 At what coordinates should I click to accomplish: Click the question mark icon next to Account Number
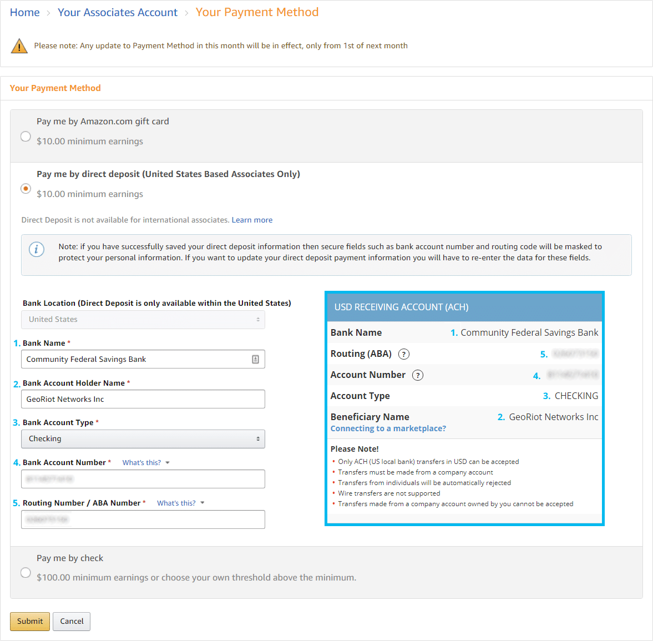pyautogui.click(x=417, y=375)
